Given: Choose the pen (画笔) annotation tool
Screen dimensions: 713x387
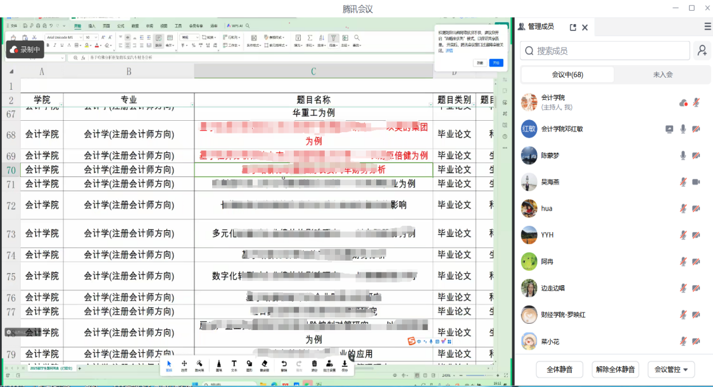Looking at the screenshot, I should pyautogui.click(x=219, y=365).
